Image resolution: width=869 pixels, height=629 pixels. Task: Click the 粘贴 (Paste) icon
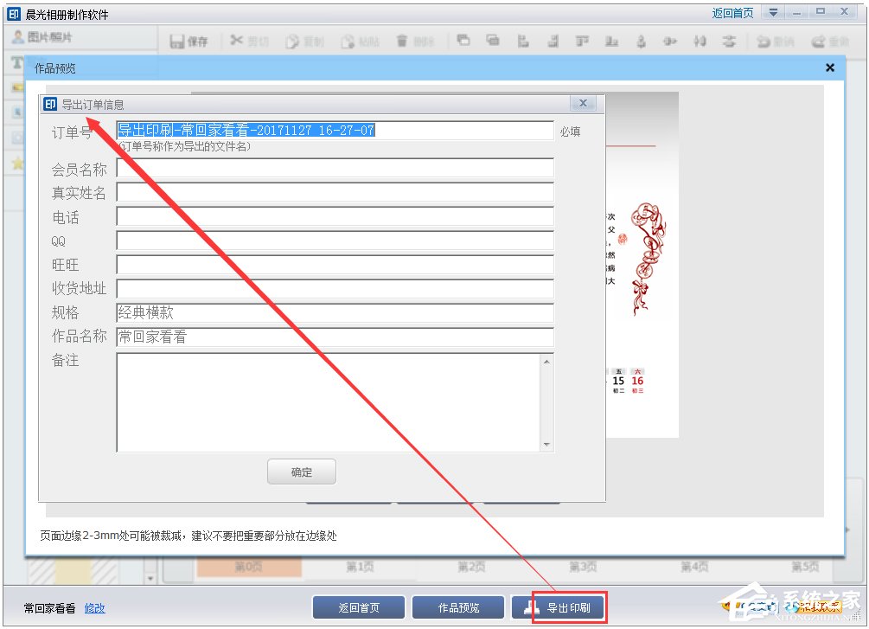[360, 41]
